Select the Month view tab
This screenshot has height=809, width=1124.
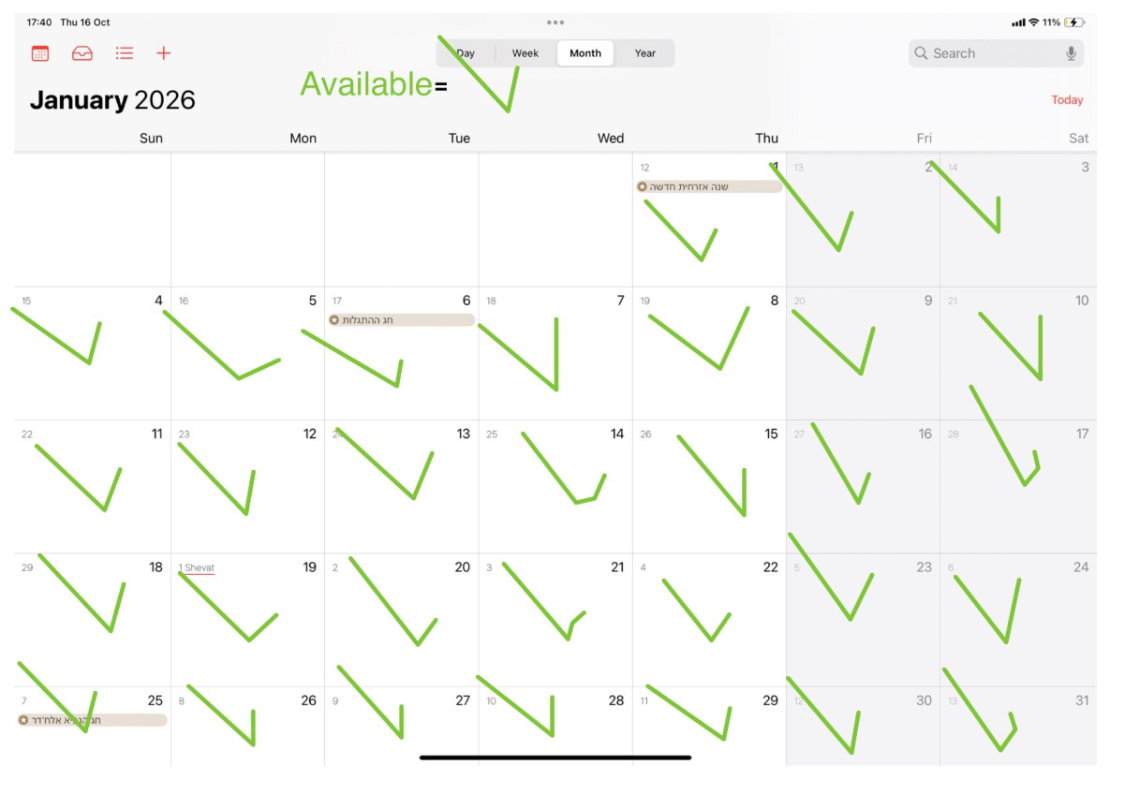click(x=585, y=53)
